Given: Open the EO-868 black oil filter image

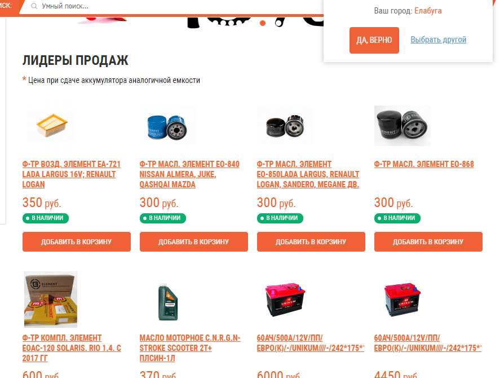Looking at the screenshot, I should (x=403, y=126).
